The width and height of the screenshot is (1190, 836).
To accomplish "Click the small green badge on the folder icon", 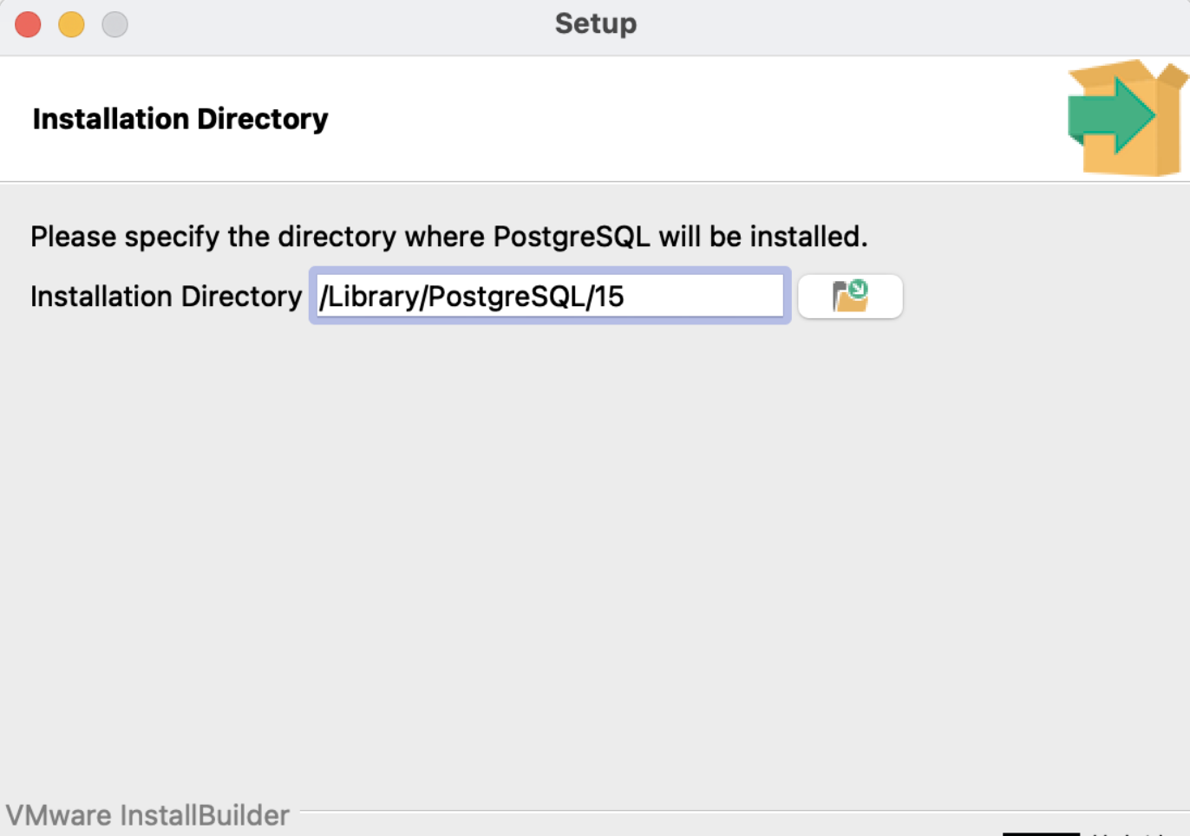I will [858, 289].
